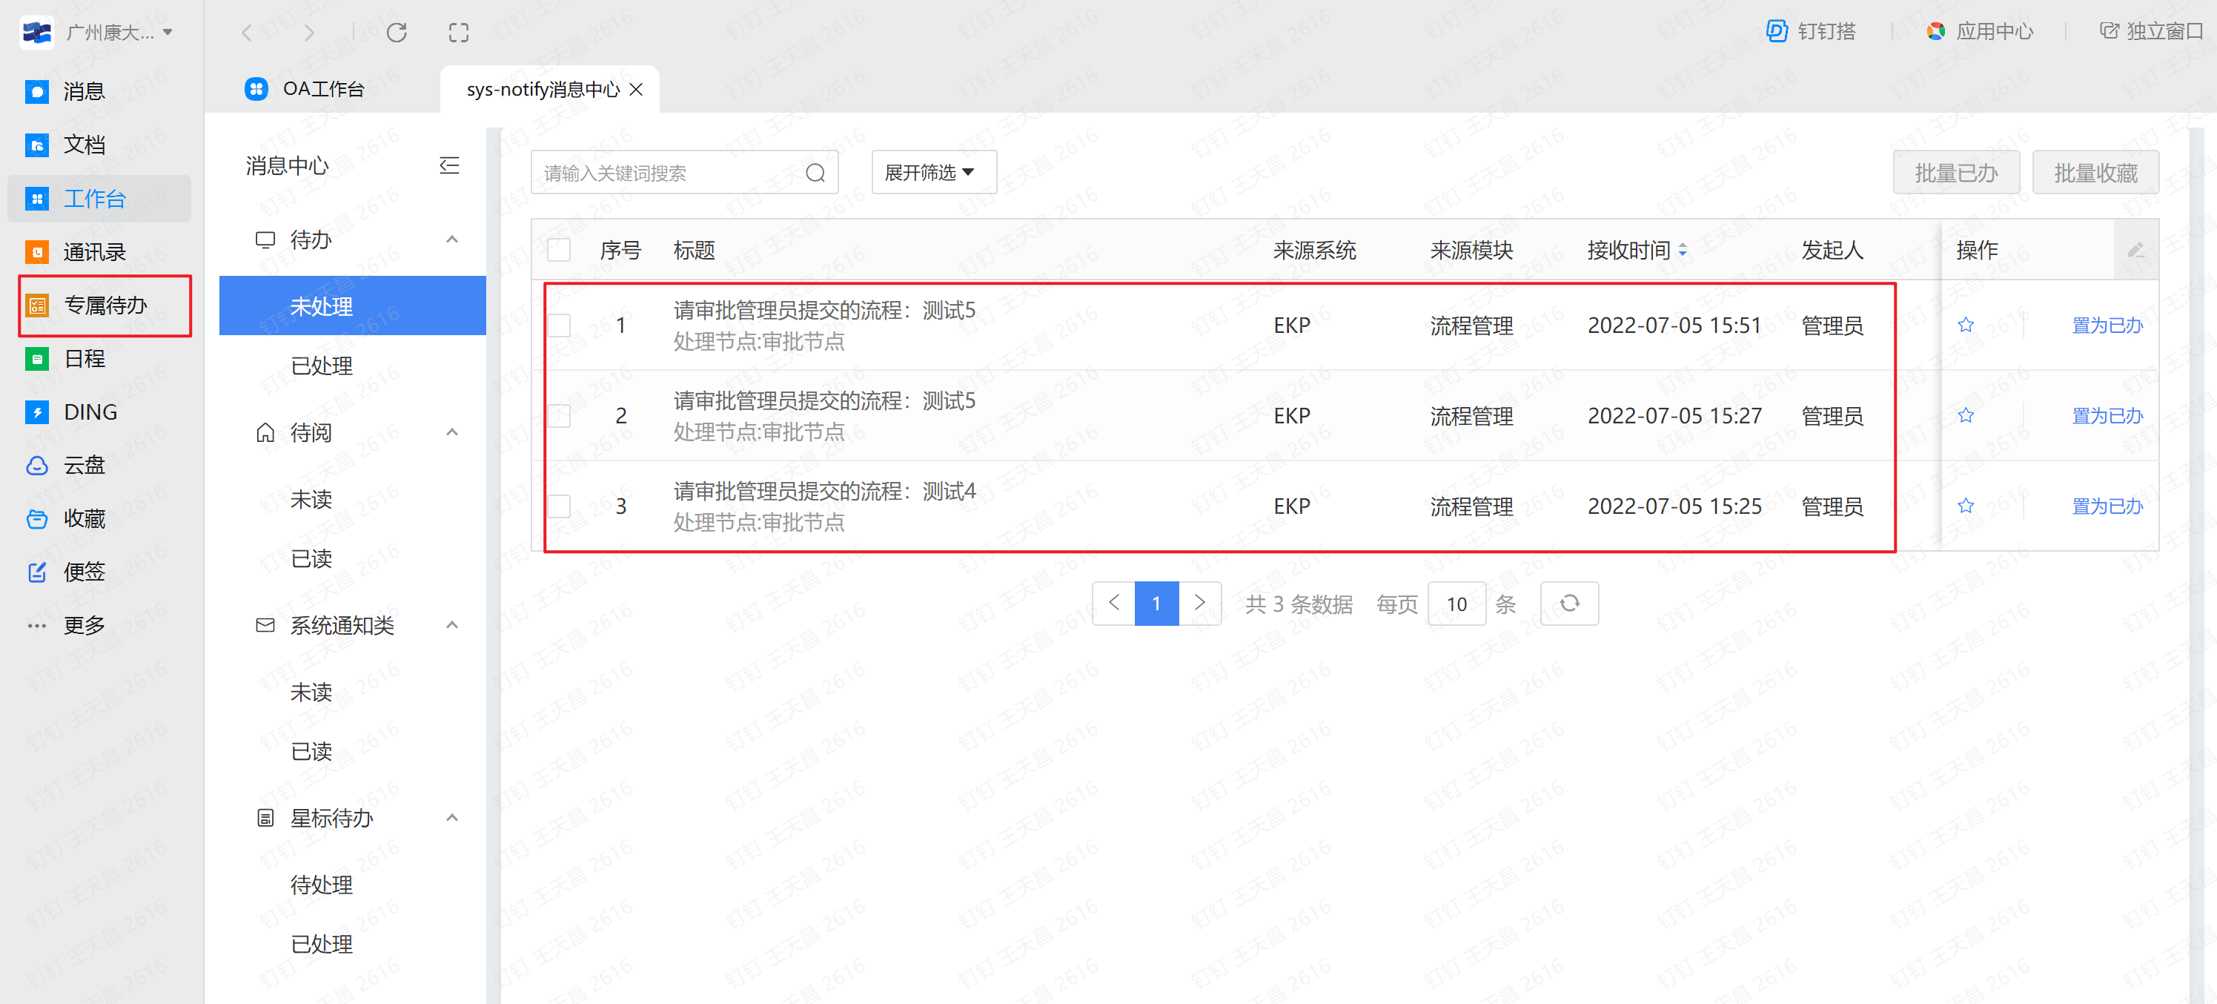2217x1004 pixels.
Task: Tick checkbox for row 1 测试5
Action: (560, 326)
